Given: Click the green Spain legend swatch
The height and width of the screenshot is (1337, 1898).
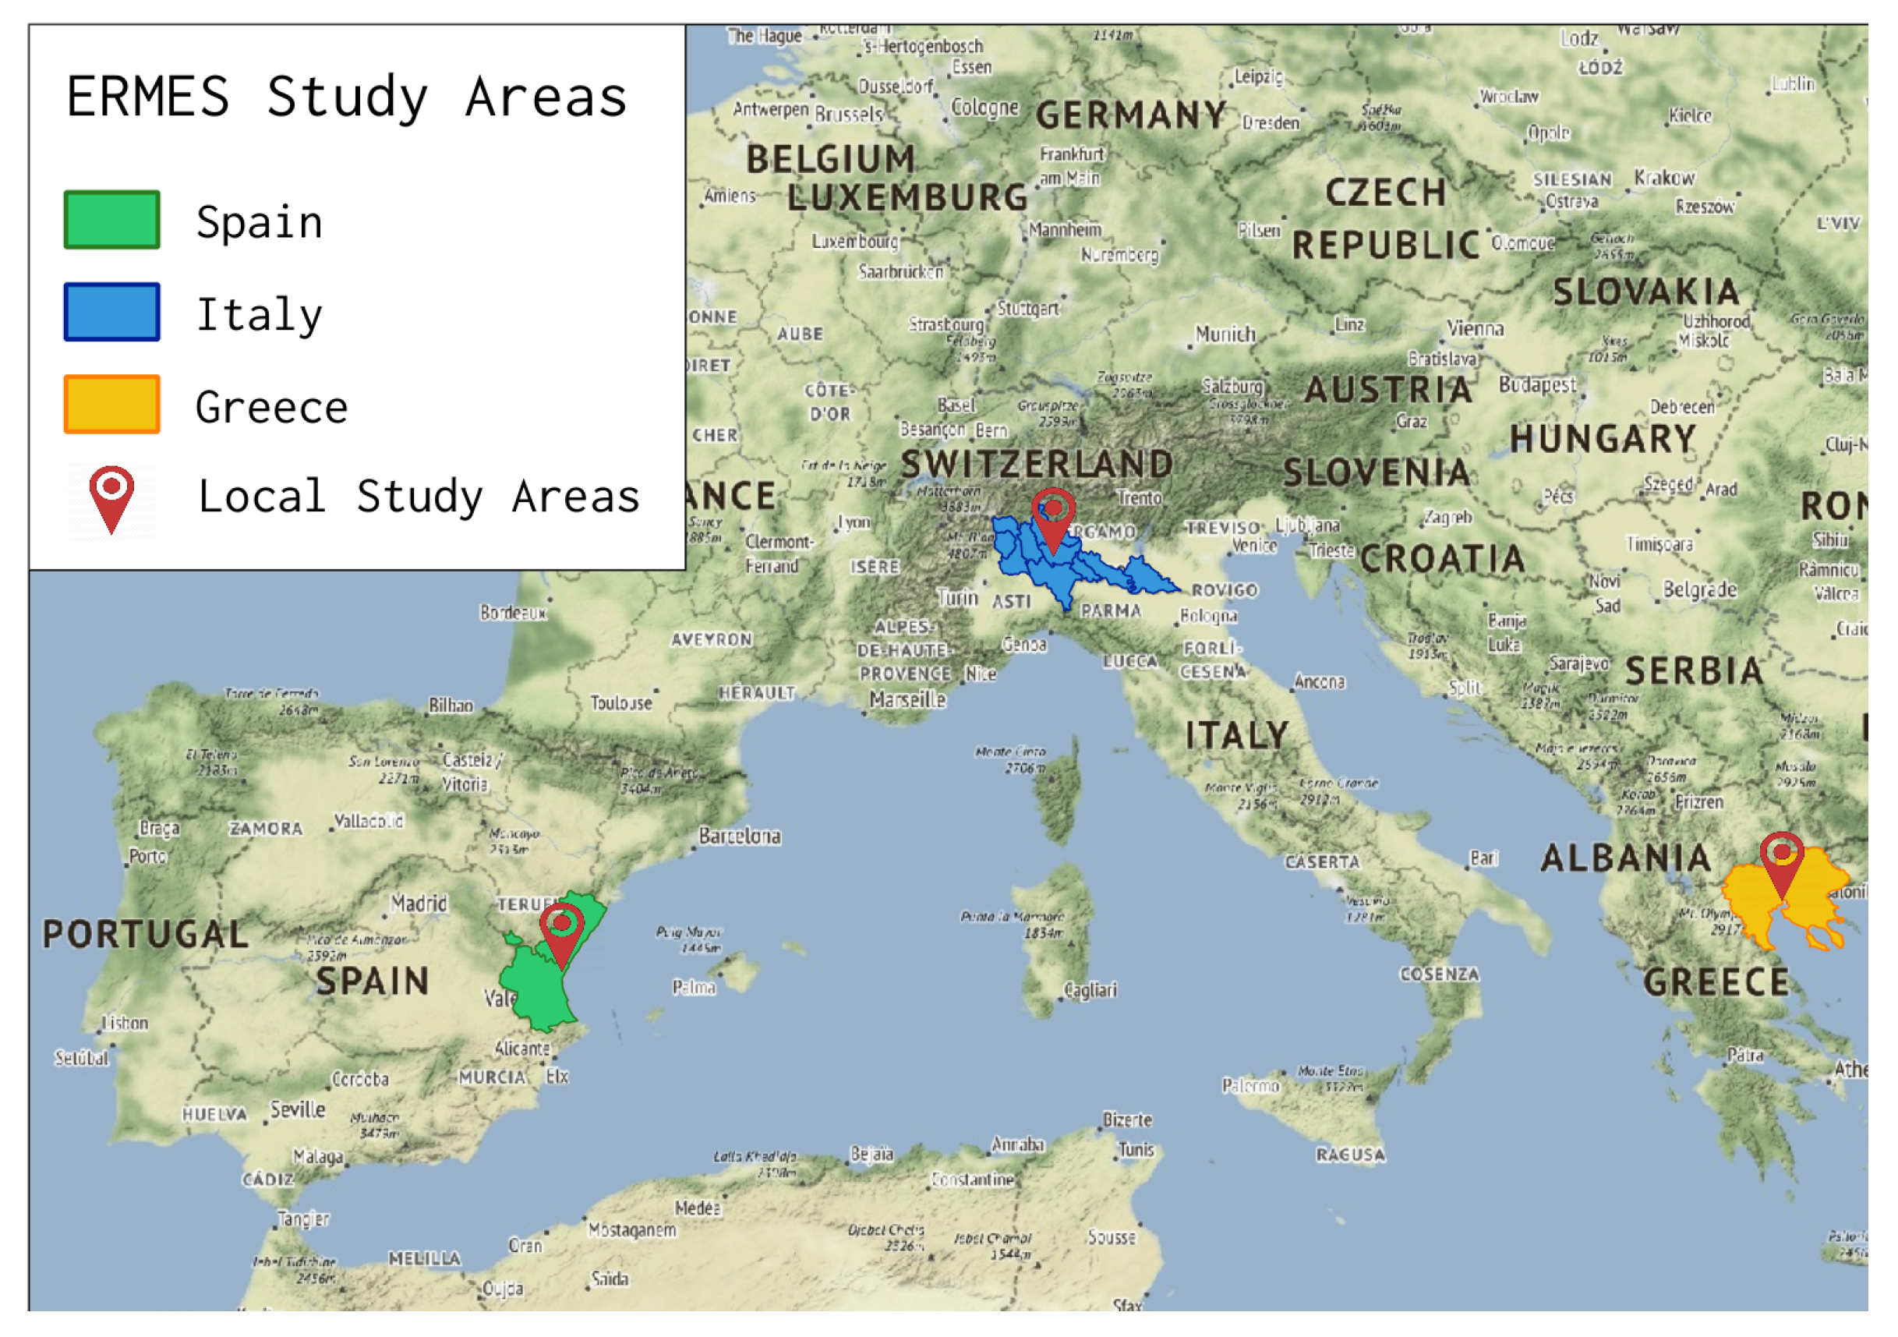Looking at the screenshot, I should pyautogui.click(x=111, y=220).
